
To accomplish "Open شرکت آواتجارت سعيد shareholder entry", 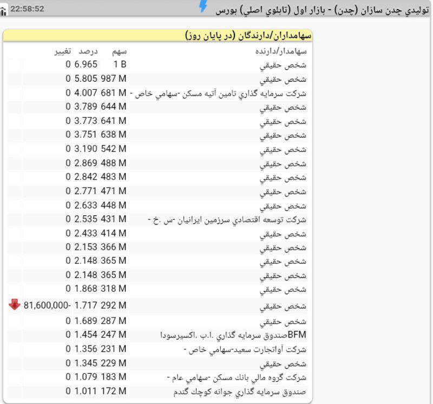I will (245, 349).
